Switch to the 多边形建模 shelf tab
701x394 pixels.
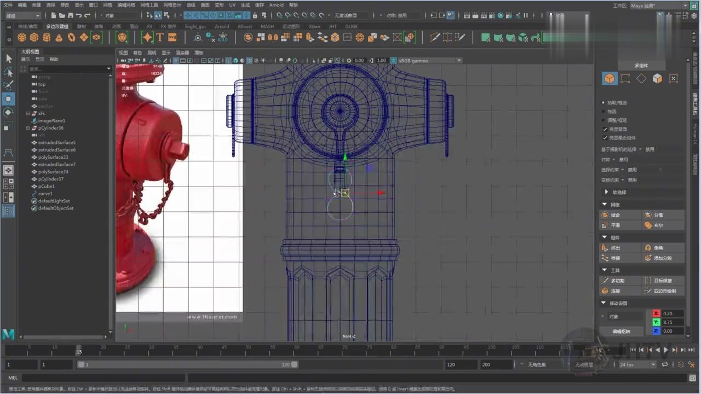57,26
